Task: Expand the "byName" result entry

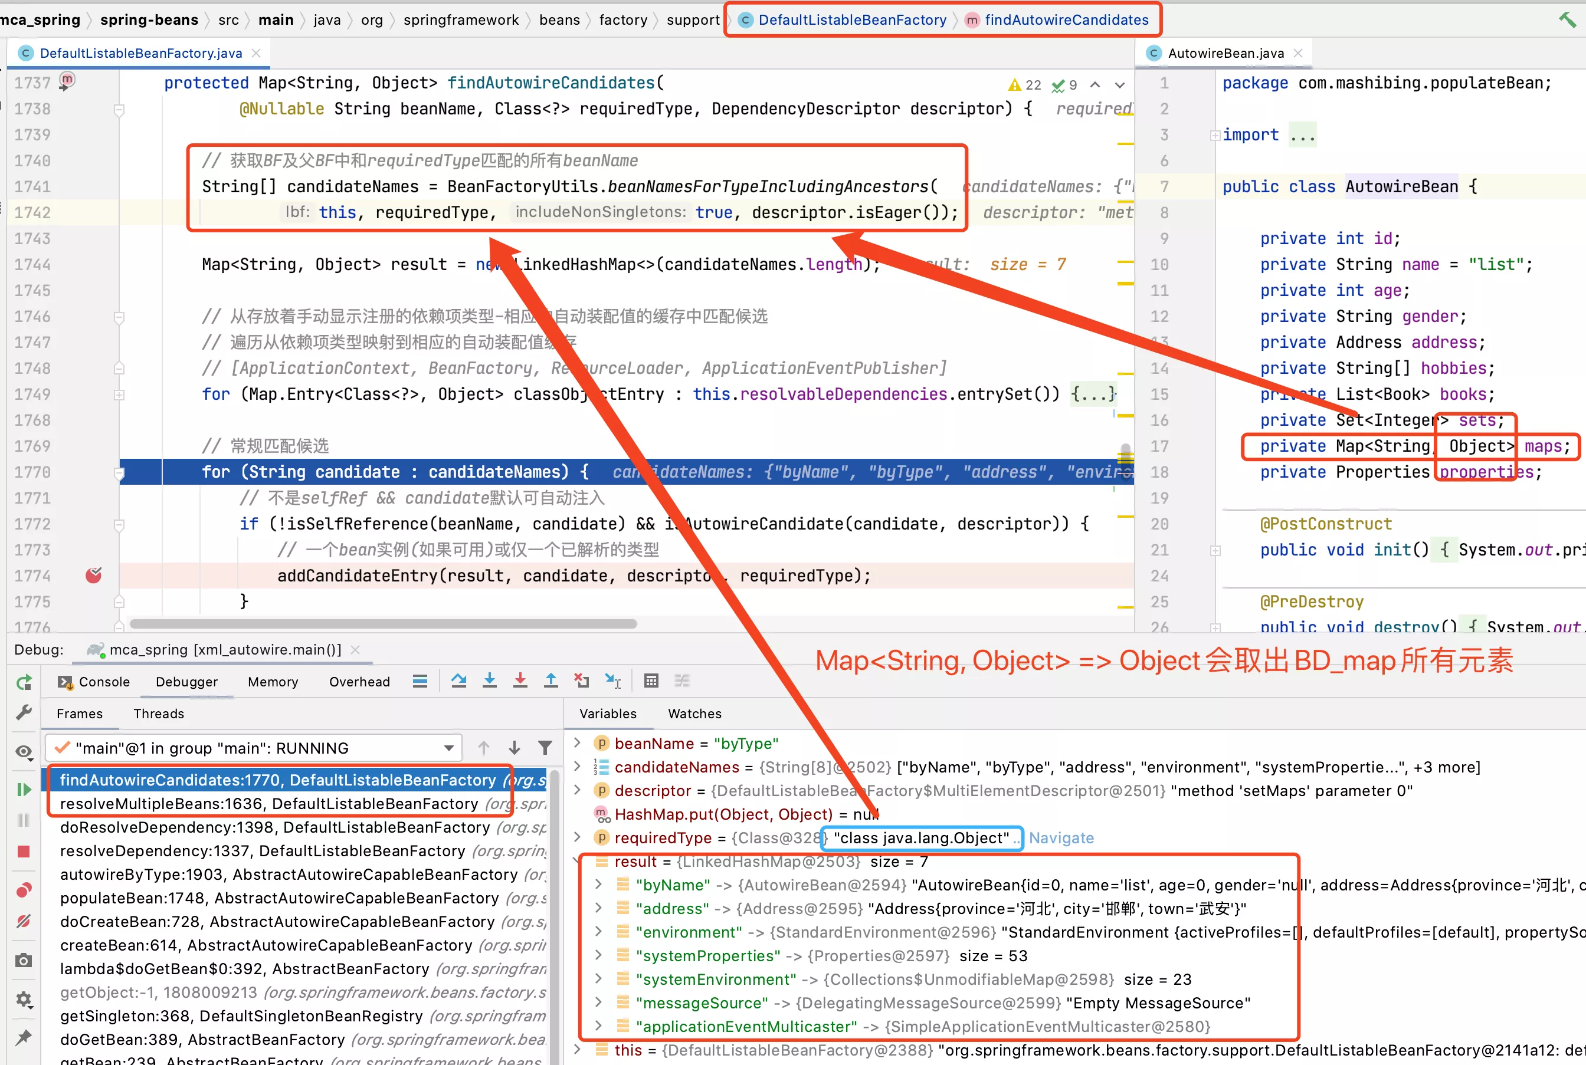Action: click(598, 885)
